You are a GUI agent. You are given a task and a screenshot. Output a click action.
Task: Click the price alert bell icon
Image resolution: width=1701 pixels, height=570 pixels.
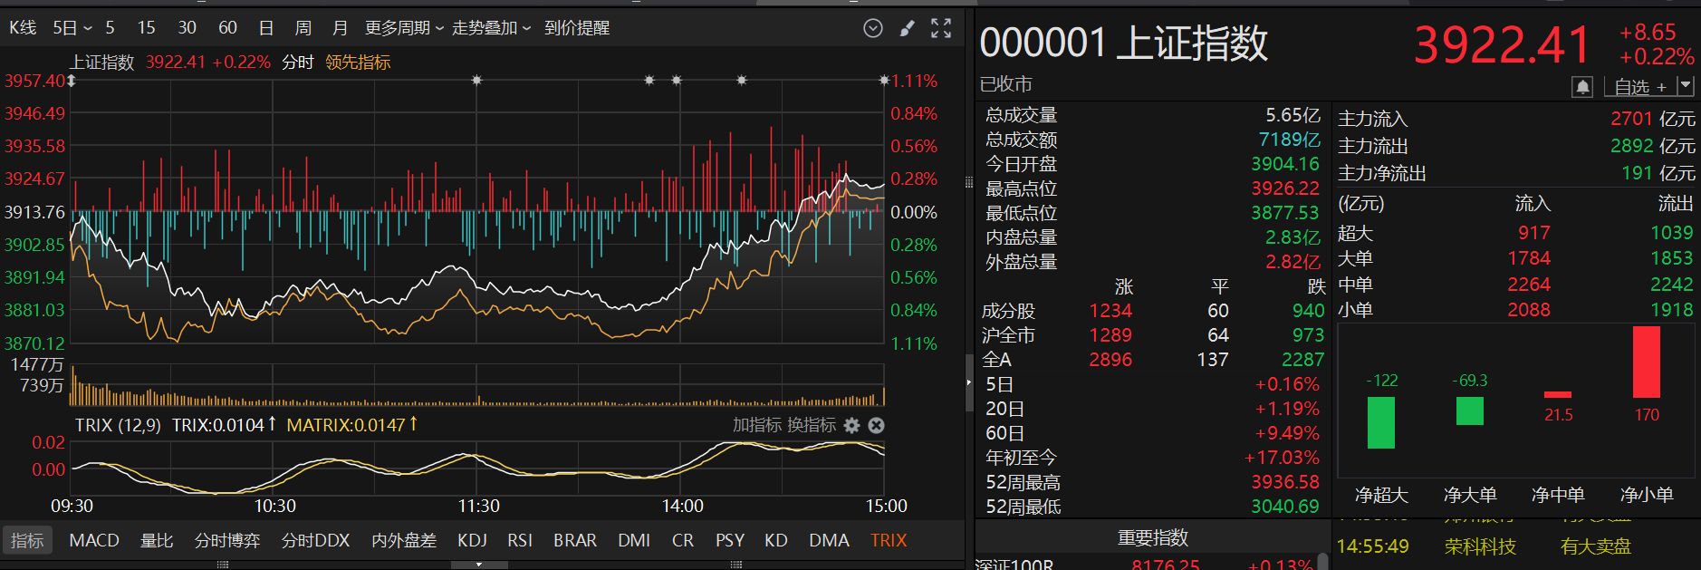click(1582, 87)
